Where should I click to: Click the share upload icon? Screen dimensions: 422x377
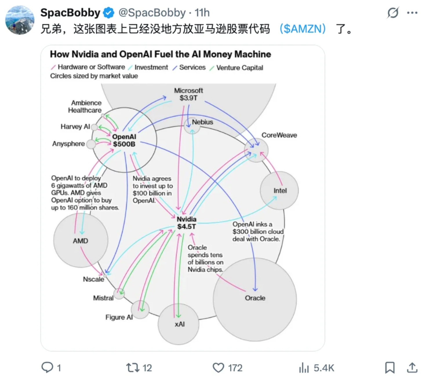pos(412,368)
